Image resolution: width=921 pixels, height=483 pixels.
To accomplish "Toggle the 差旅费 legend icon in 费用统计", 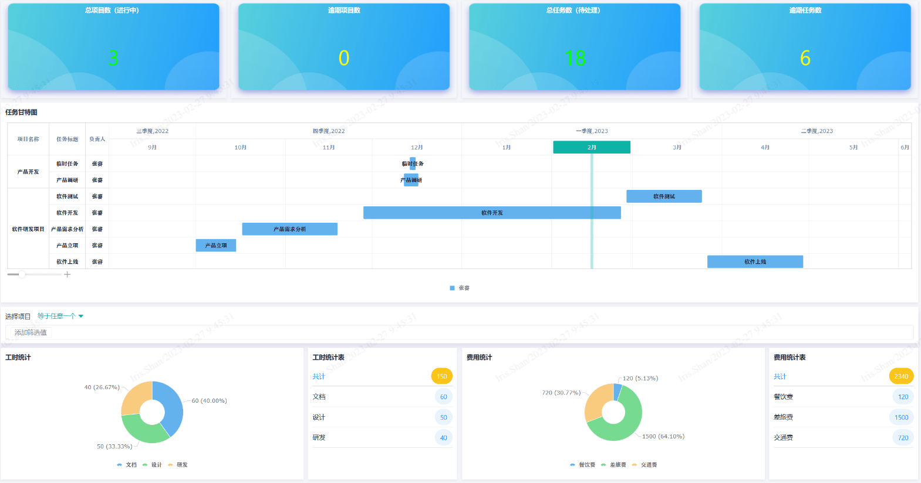I will point(603,465).
